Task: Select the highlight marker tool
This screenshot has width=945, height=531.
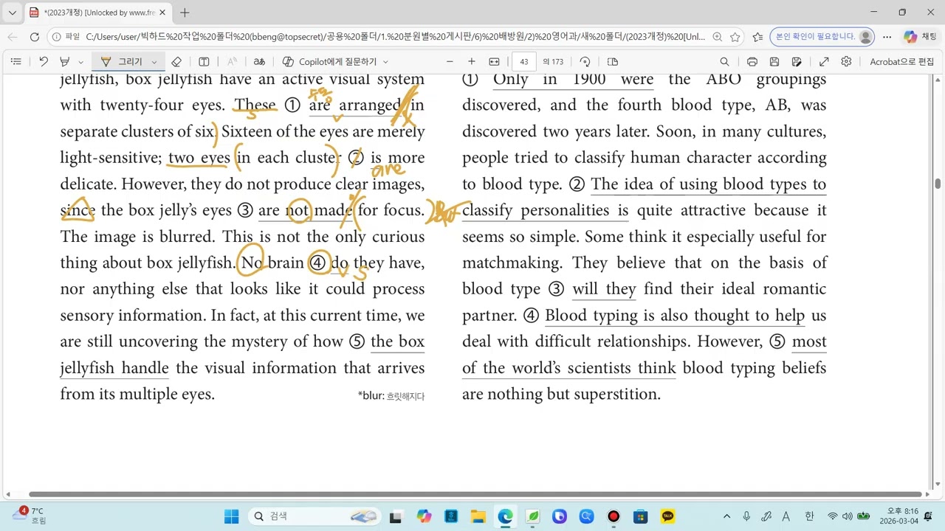Action: pyautogui.click(x=65, y=62)
